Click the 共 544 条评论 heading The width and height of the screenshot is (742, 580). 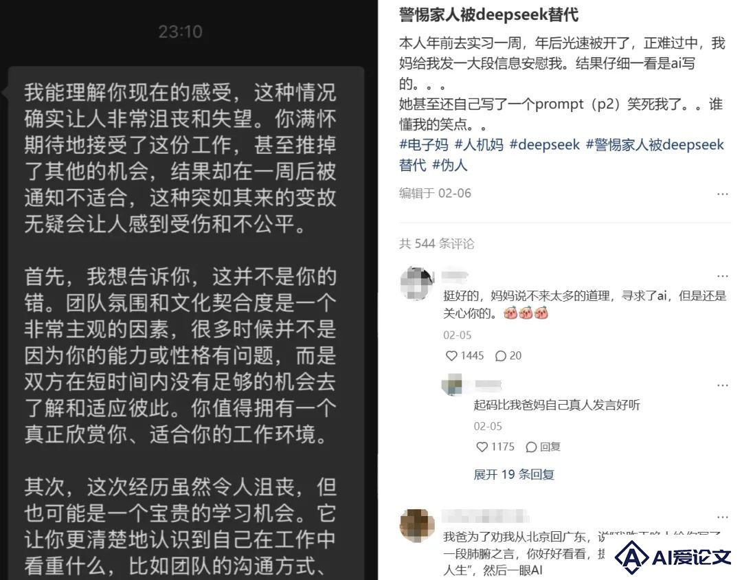436,243
